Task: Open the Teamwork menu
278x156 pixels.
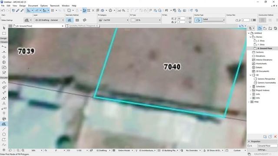Action: (55, 6)
